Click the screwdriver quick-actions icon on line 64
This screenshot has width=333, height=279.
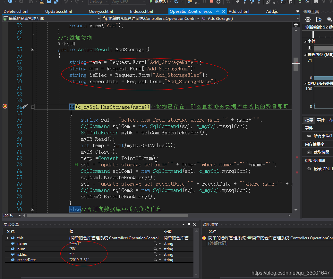[x=25, y=106]
